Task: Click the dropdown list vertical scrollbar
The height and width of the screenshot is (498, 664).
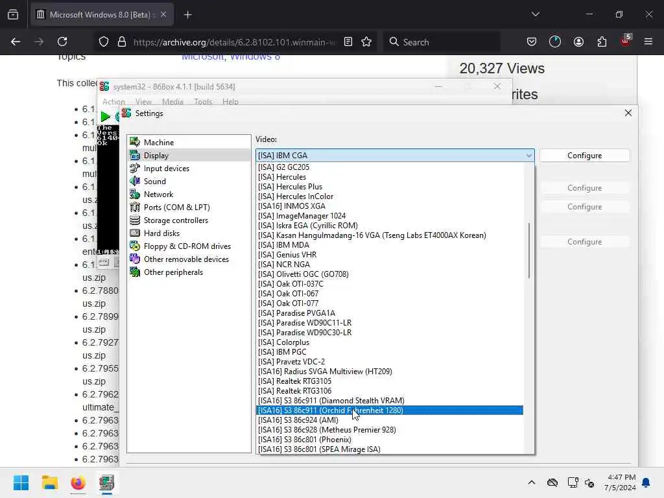Action: pos(529,250)
